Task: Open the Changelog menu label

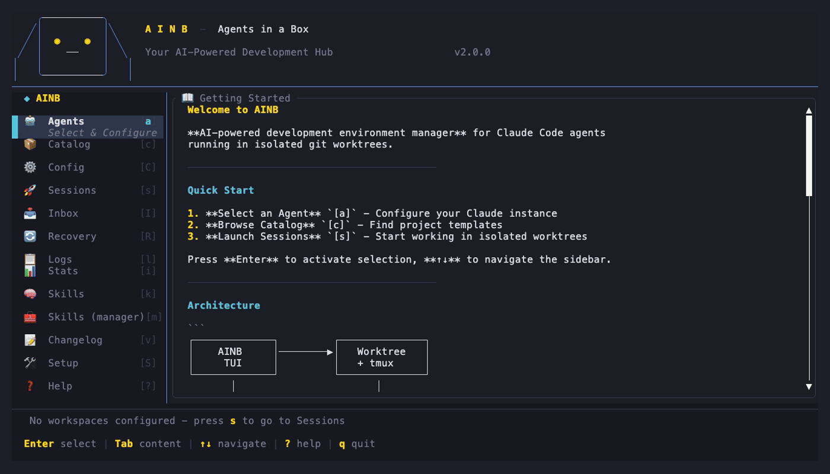Action: 75,340
